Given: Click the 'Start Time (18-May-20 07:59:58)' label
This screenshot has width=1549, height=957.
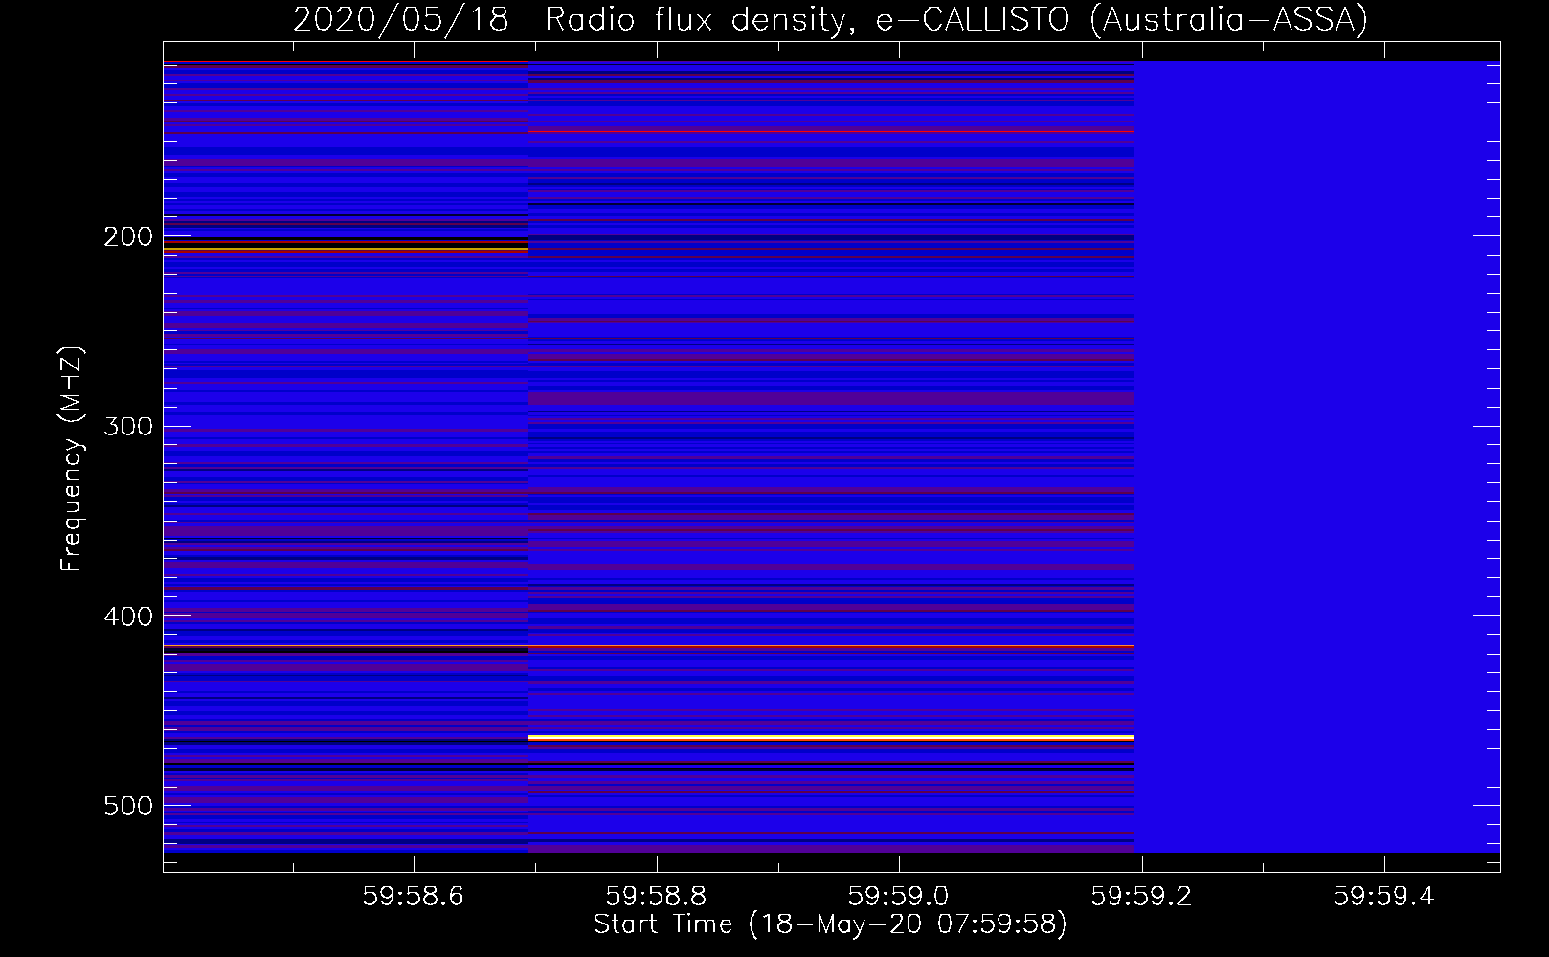Looking at the screenshot, I should (830, 924).
